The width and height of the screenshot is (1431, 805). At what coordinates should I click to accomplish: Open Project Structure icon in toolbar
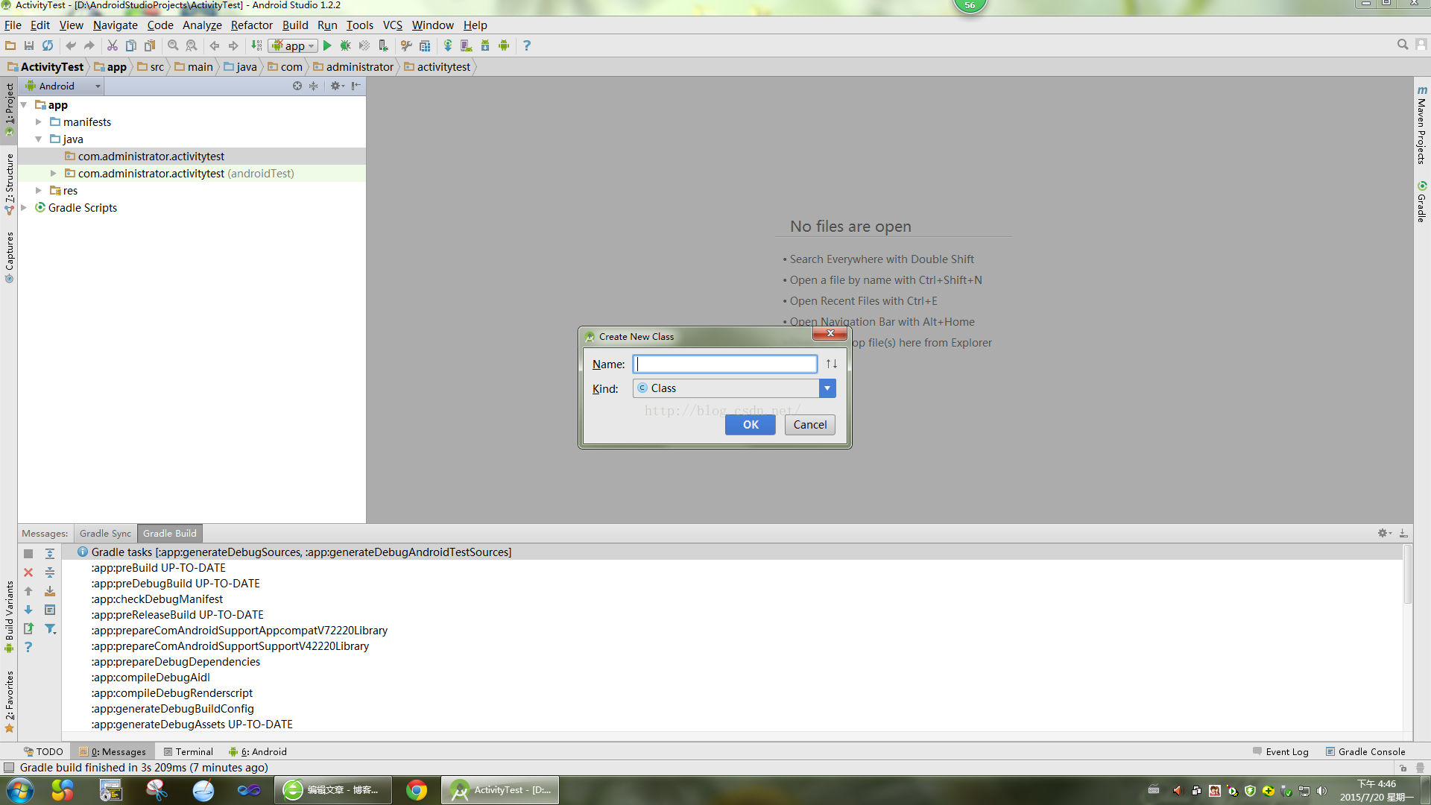(425, 45)
